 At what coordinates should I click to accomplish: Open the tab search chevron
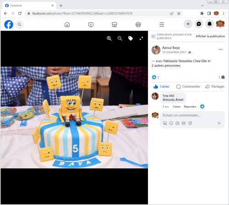click(x=202, y=5)
